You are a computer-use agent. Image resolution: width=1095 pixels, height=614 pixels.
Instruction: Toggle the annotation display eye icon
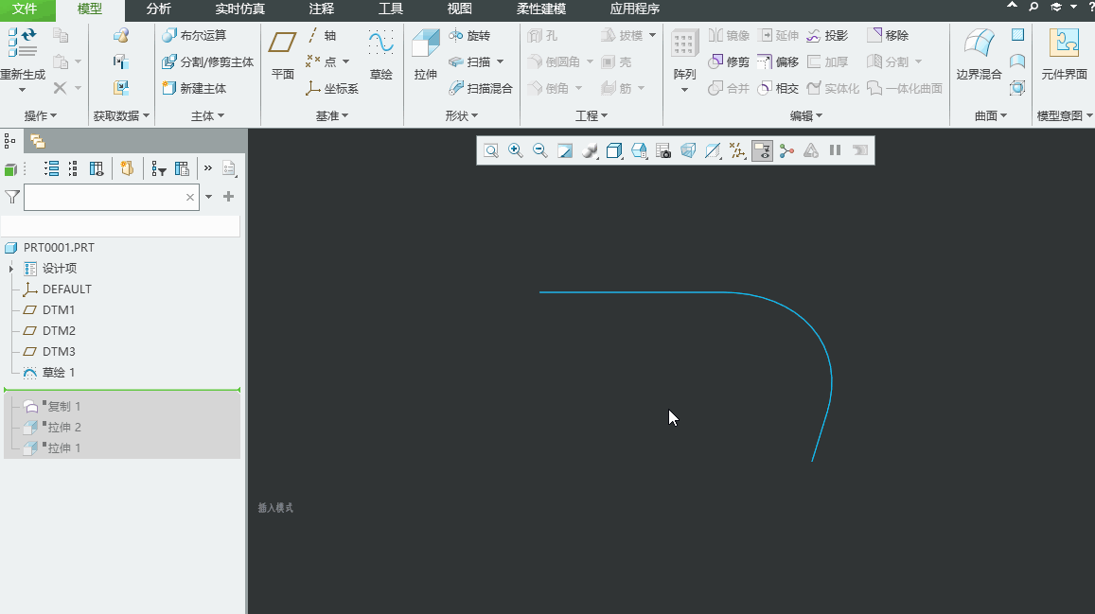pyautogui.click(x=762, y=150)
